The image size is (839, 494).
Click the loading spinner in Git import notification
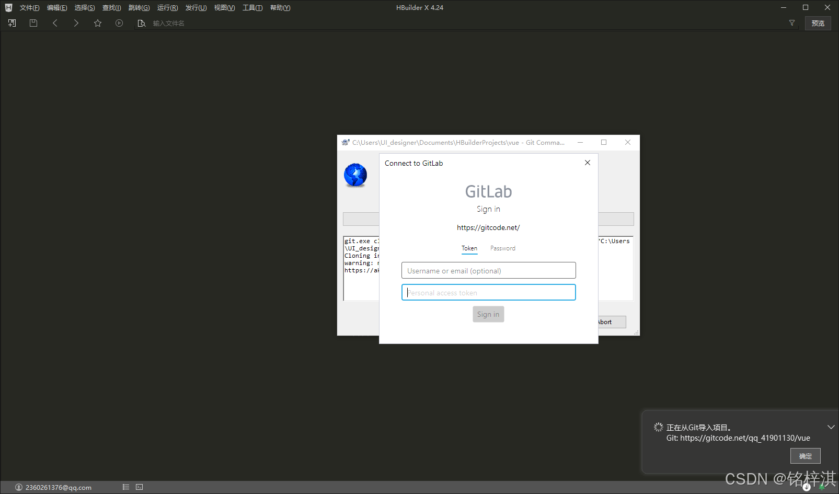coord(658,427)
